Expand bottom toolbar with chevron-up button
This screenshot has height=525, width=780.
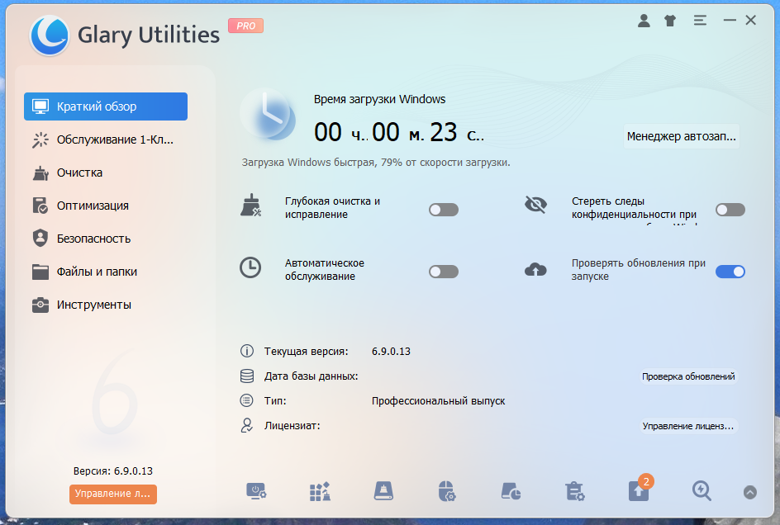tap(750, 492)
